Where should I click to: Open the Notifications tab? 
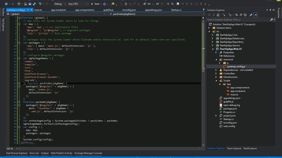[250, 148]
